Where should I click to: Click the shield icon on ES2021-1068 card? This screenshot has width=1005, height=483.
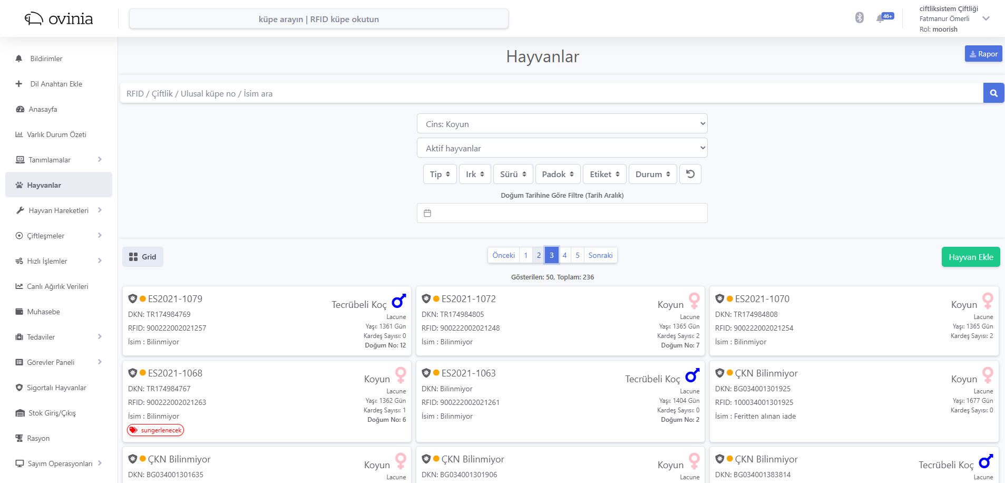point(133,373)
